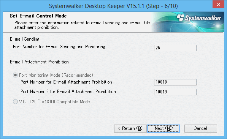Go back with the Return (B) button
The image size is (227, 139).
click(x=130, y=128)
